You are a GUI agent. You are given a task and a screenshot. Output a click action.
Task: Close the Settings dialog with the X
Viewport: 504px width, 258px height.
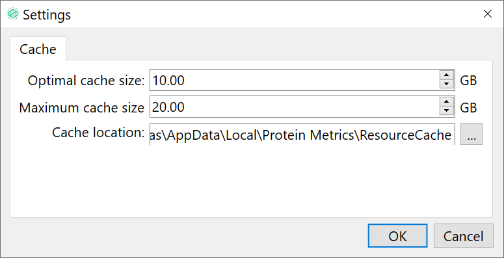(x=488, y=14)
